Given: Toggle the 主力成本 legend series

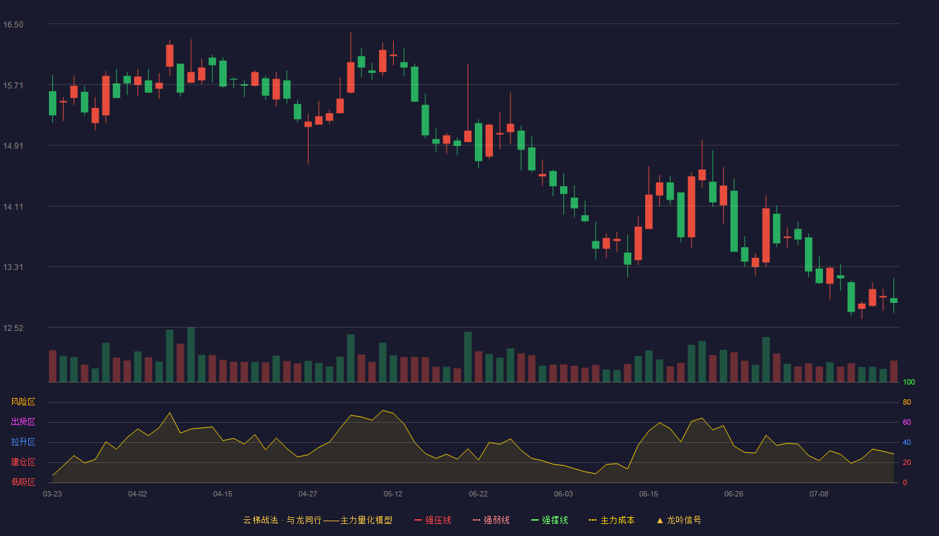Looking at the screenshot, I should click(612, 520).
